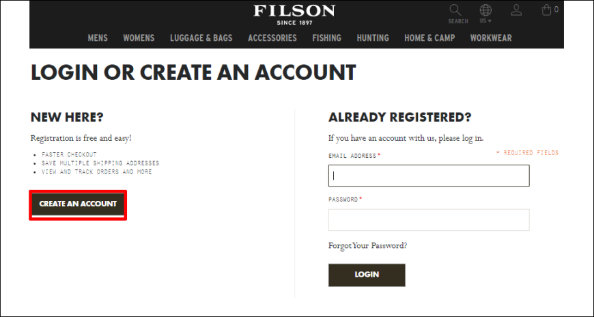
Task: Click the Filson logo
Action: 294,15
